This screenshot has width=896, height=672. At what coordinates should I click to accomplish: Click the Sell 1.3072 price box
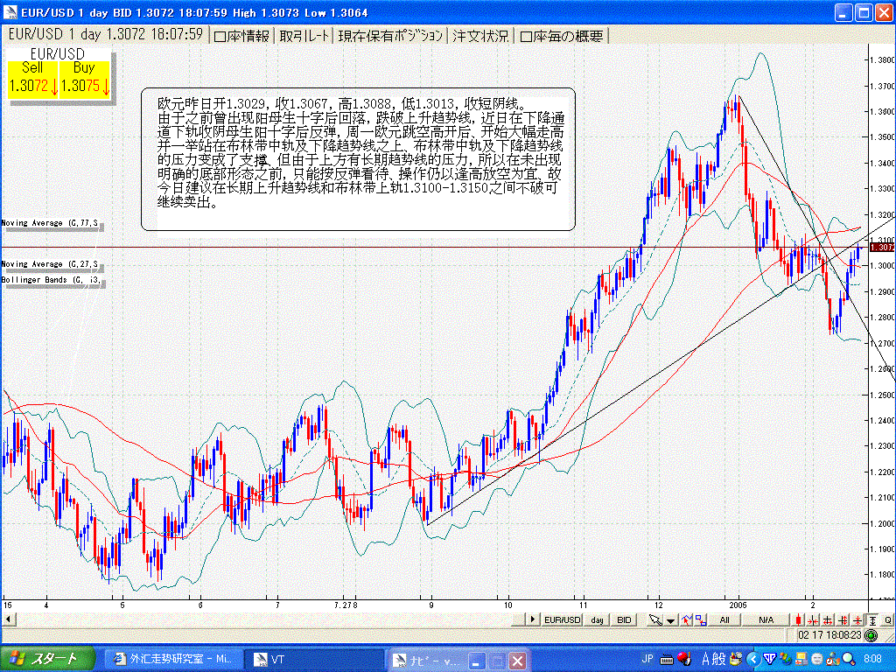click(33, 78)
